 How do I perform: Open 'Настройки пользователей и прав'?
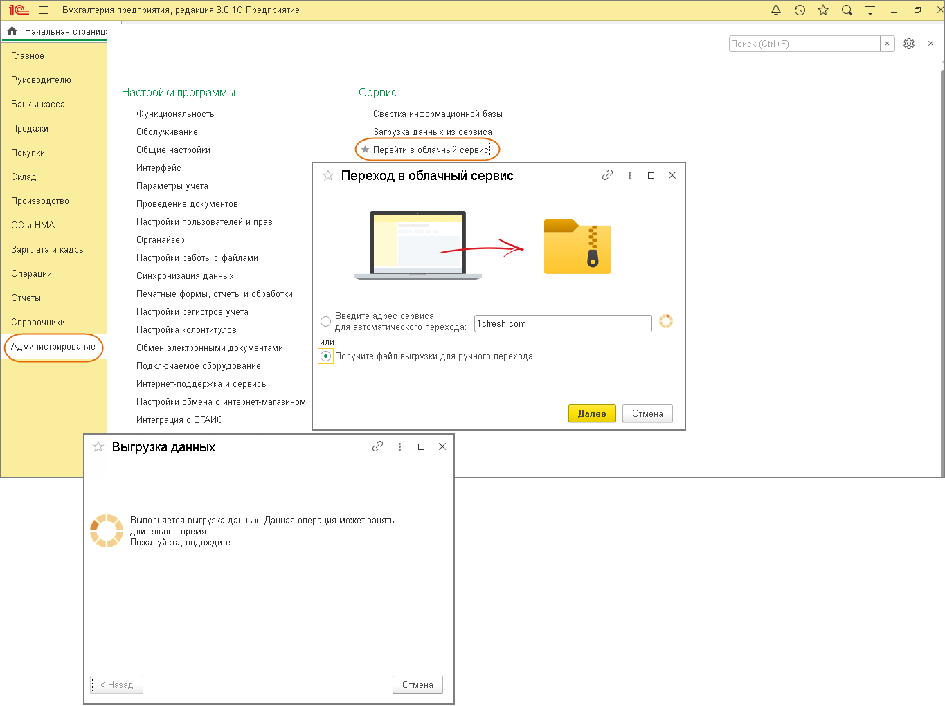(x=204, y=221)
